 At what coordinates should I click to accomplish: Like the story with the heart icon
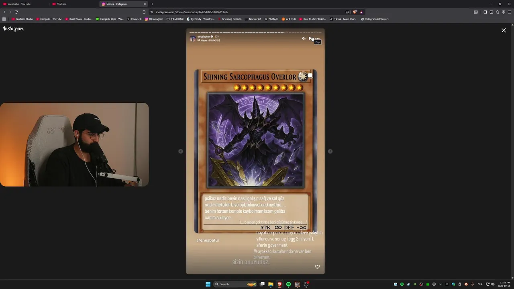[x=317, y=267]
